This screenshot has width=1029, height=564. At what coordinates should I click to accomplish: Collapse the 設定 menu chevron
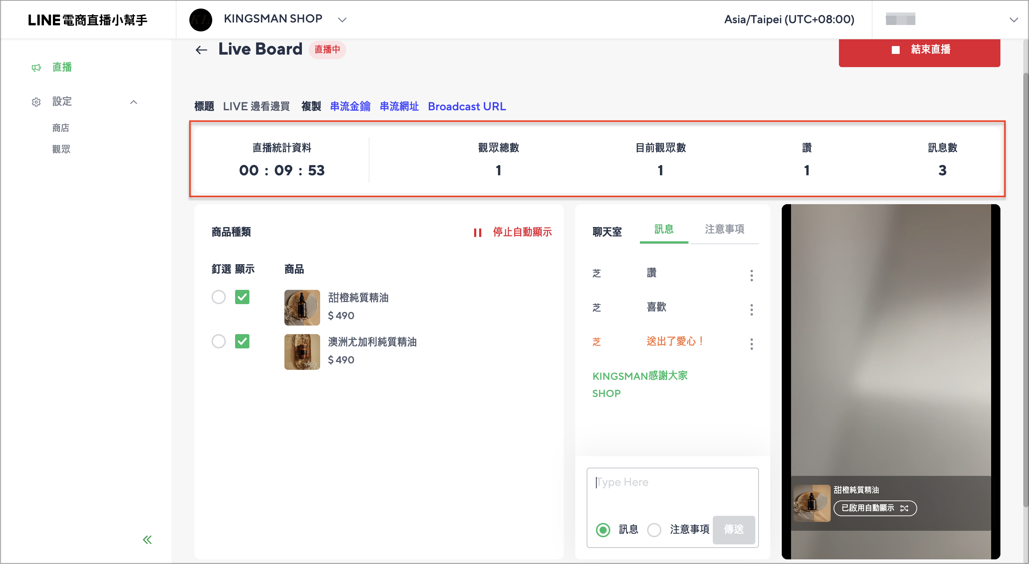[x=134, y=102]
